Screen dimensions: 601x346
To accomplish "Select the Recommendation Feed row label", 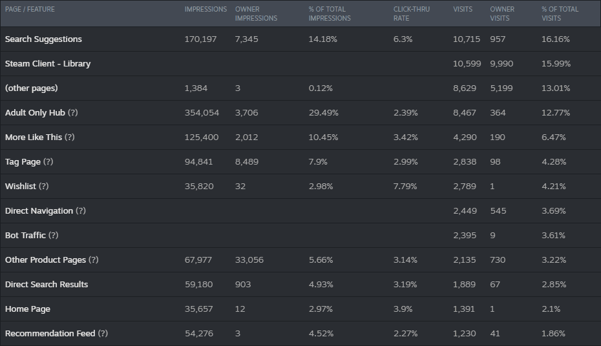I will 50,333.
